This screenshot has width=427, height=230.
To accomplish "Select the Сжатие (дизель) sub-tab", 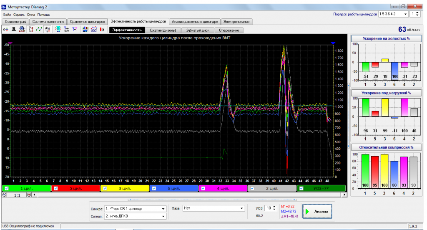I will tap(163, 30).
